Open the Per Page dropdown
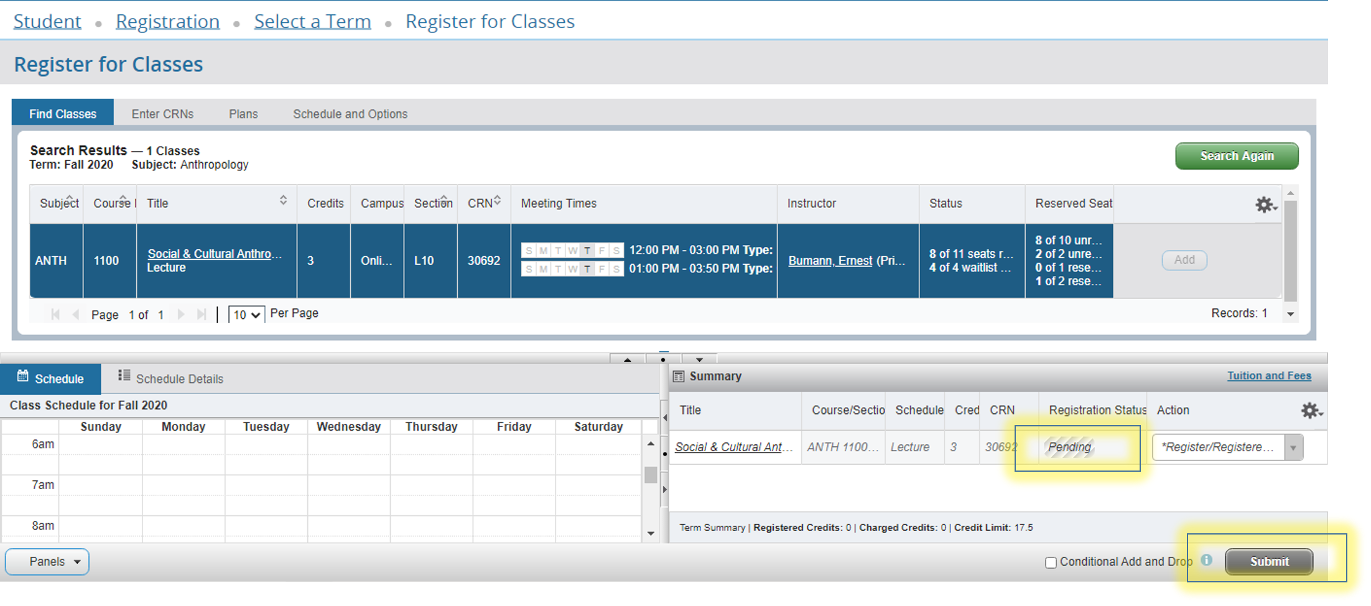This screenshot has width=1371, height=606. (x=246, y=314)
